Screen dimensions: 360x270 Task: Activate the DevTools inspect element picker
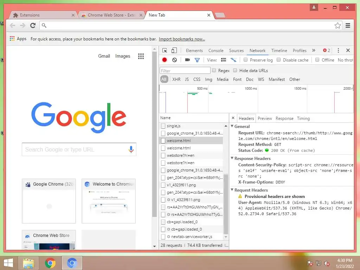click(x=165, y=51)
